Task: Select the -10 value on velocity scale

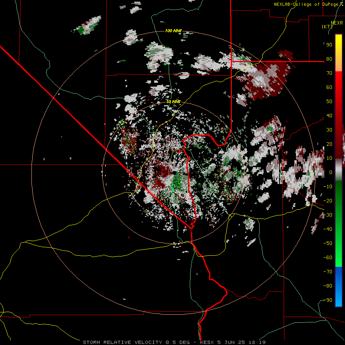Action: (x=328, y=187)
